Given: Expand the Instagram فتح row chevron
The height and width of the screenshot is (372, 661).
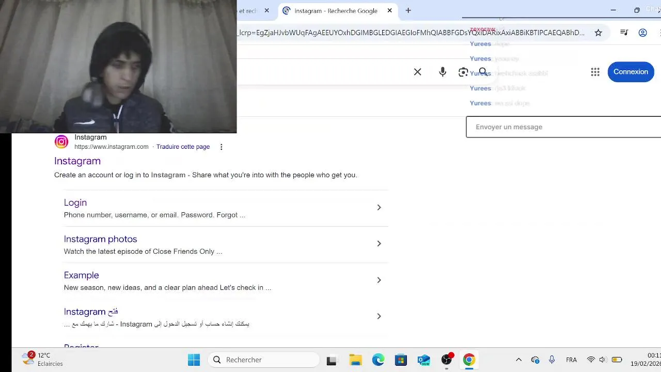Looking at the screenshot, I should pos(379,316).
